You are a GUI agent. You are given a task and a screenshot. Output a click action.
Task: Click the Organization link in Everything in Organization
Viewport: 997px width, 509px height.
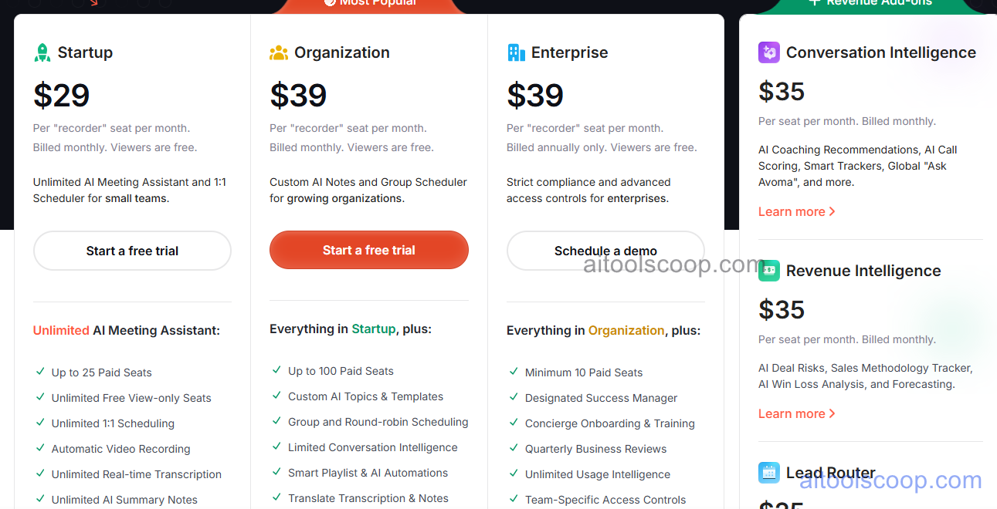626,330
